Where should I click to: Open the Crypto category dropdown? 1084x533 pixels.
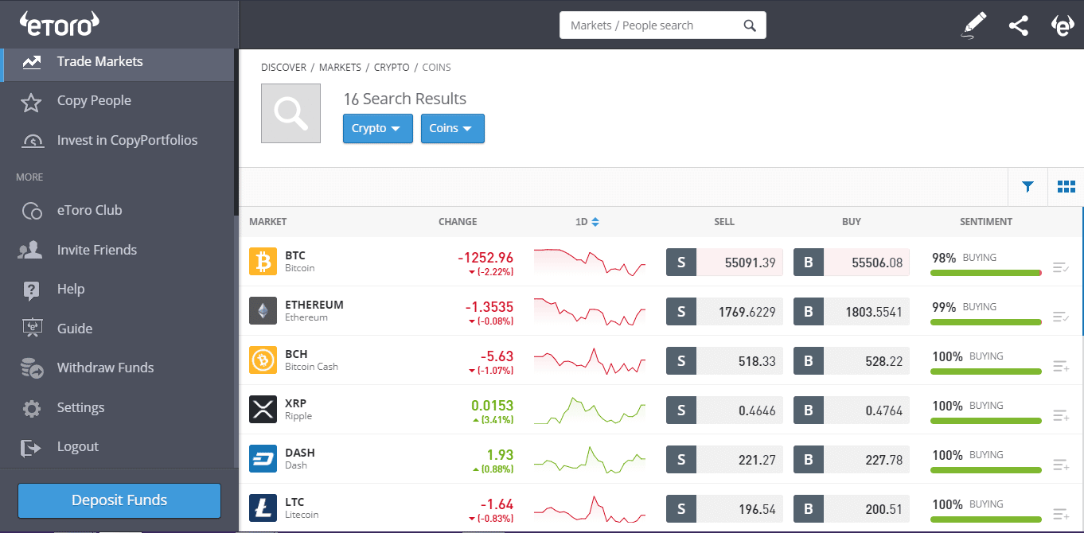click(377, 128)
